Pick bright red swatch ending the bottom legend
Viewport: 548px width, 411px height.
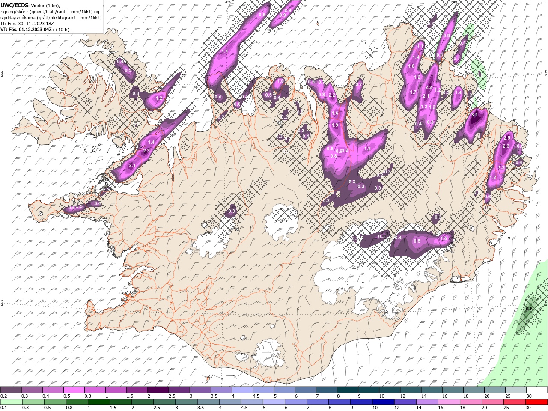click(536, 402)
